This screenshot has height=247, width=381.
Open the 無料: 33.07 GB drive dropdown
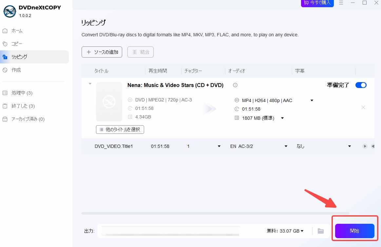pyautogui.click(x=285, y=231)
